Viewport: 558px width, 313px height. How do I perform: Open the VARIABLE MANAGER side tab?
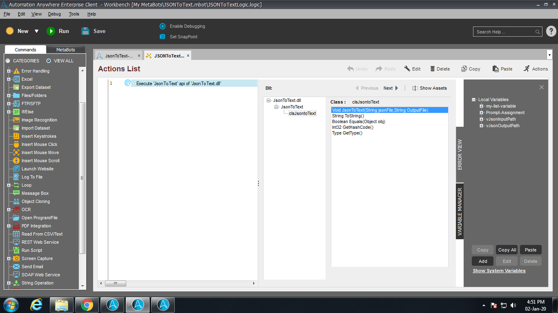pyautogui.click(x=460, y=212)
